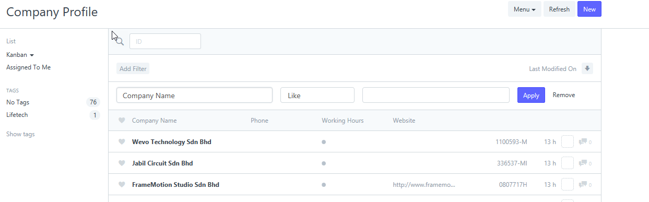This screenshot has width=649, height=202.
Task: Check the checkbox for Wevo Technology Sdn Bhd
Action: [568, 141]
